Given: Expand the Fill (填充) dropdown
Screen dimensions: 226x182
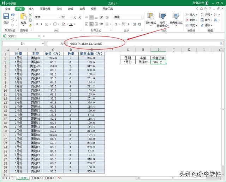Looking at the screenshot, I should 212,20.
